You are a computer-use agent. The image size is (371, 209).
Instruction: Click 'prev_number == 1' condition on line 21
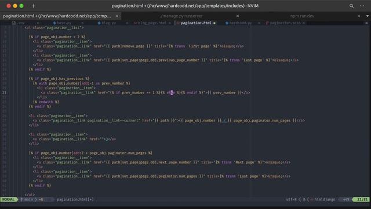[138, 93]
